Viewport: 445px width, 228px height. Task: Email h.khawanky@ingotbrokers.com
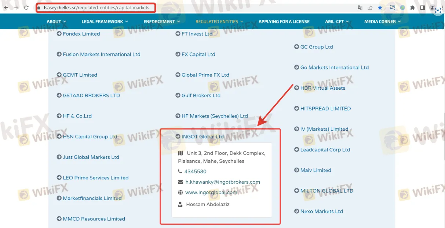(223, 182)
